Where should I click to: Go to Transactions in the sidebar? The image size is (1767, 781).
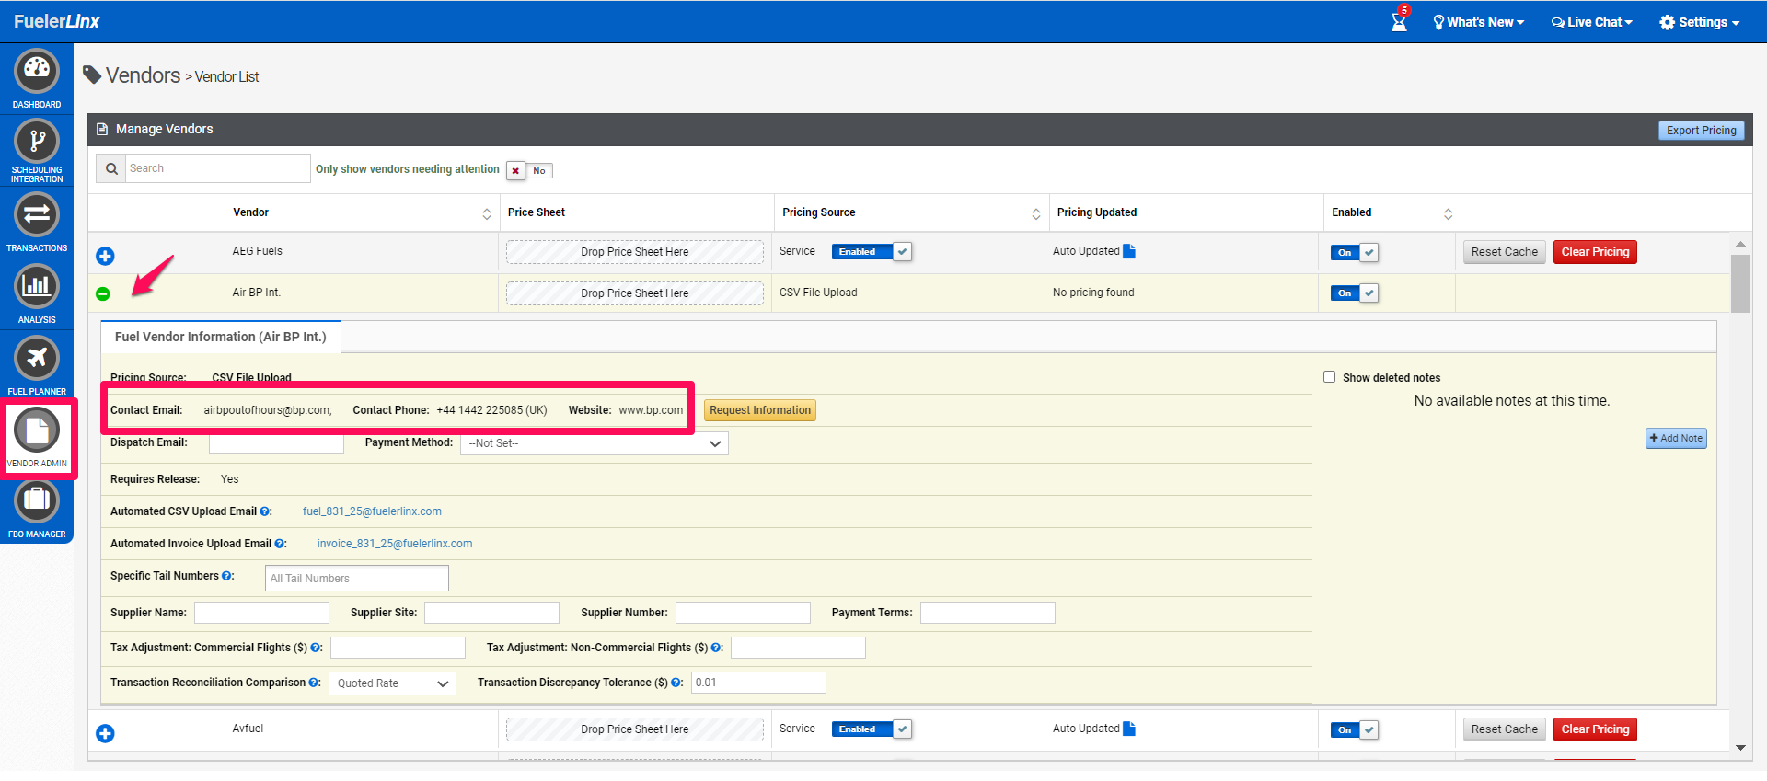pyautogui.click(x=37, y=216)
